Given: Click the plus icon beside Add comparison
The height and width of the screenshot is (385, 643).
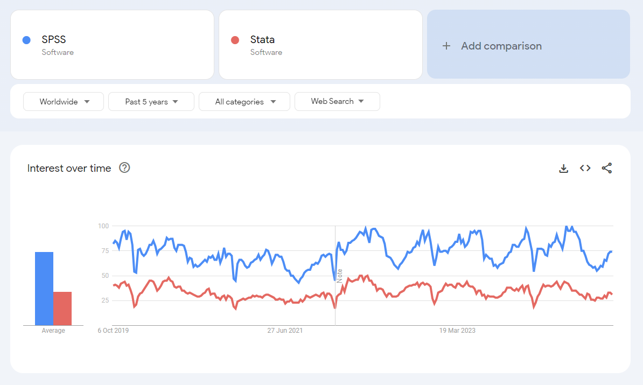Looking at the screenshot, I should 446,46.
